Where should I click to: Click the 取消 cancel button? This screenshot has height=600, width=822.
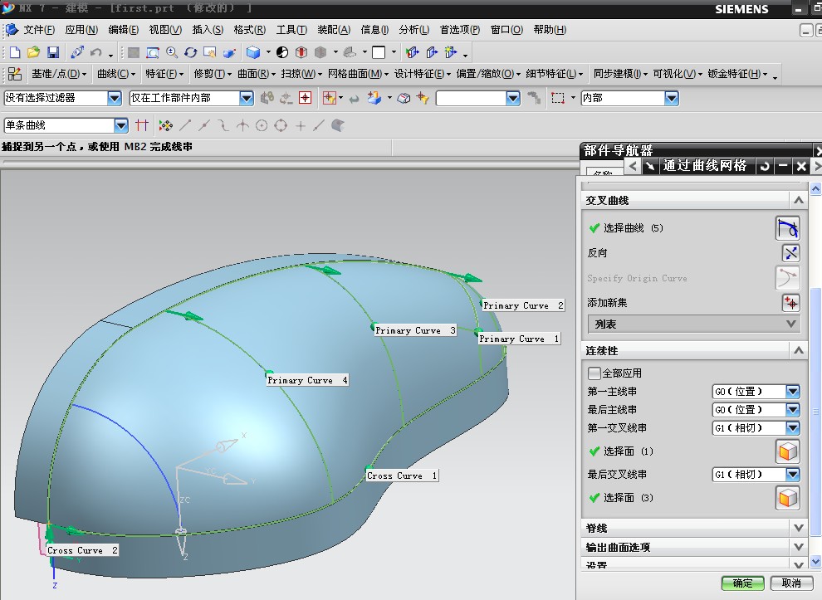point(791,583)
